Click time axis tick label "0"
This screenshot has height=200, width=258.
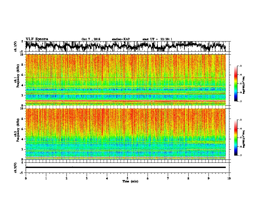pyautogui.click(x=26, y=178)
